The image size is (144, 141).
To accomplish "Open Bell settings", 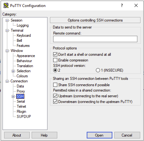I will tap(19, 41).
